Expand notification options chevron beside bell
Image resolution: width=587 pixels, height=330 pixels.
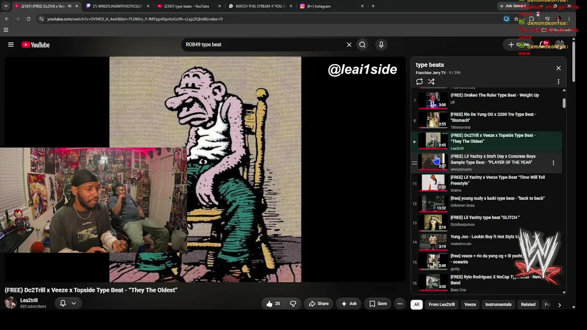tap(73, 303)
